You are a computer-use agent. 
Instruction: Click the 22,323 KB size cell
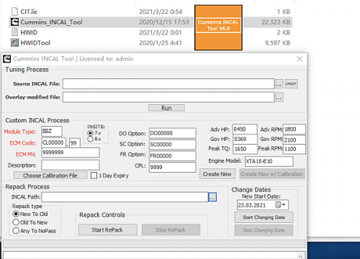pyautogui.click(x=276, y=22)
